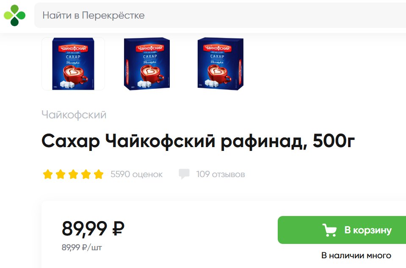Viewport: 406px width, 268px height.
Task: Click the 'В наличии много' stock label
Action: [356, 255]
